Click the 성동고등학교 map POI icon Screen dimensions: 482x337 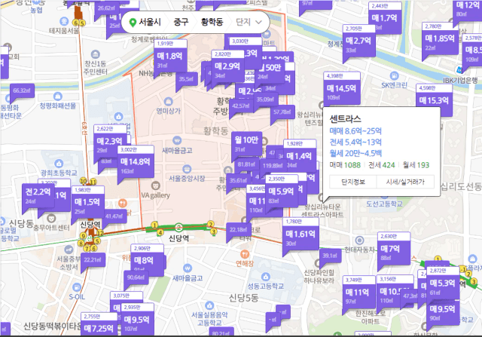tap(266, 277)
